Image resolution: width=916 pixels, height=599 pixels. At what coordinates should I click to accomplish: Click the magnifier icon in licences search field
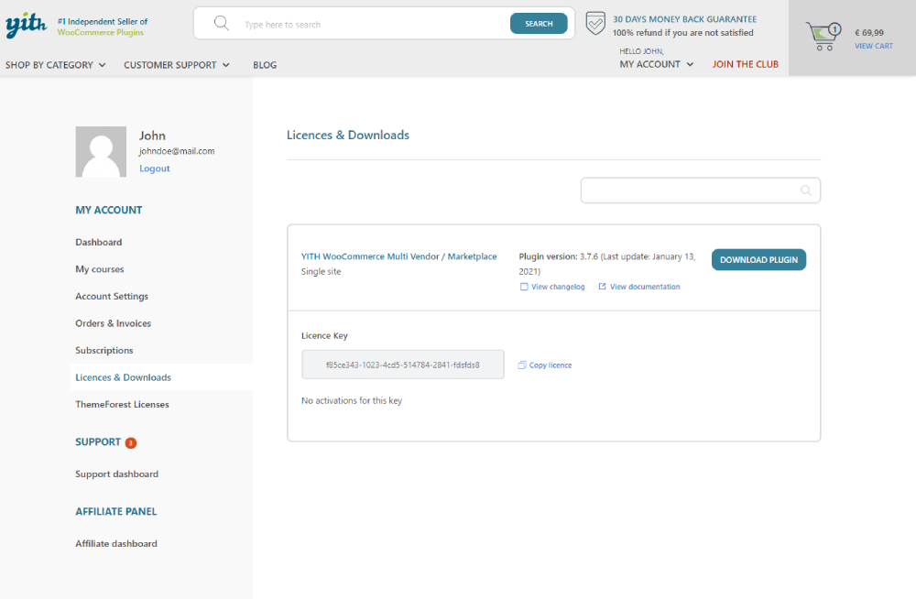click(805, 191)
